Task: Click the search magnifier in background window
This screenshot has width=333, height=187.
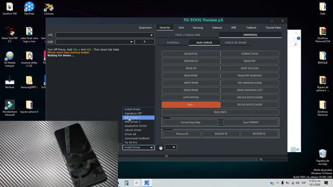Action: point(295,45)
